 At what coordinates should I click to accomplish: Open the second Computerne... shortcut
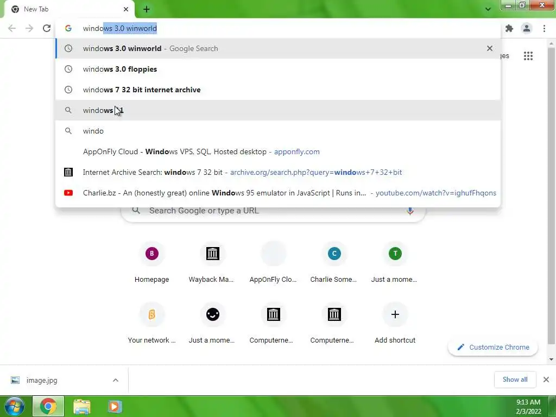point(334,324)
